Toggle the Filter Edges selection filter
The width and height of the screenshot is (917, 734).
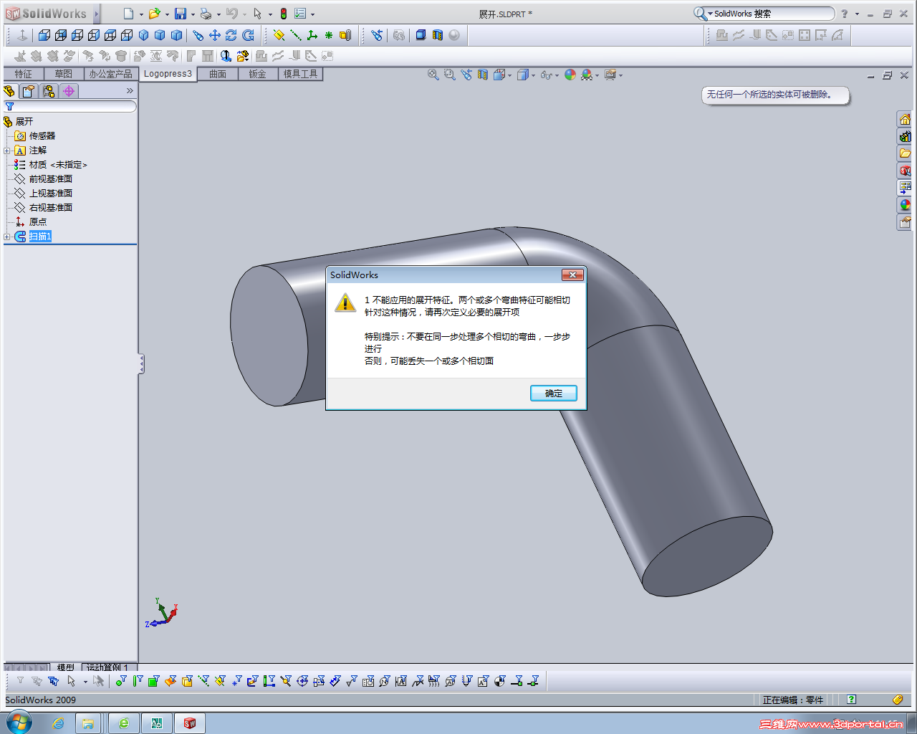coord(137,681)
